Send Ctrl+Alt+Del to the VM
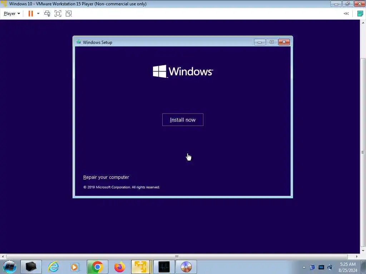366x274 pixels. coord(47,14)
